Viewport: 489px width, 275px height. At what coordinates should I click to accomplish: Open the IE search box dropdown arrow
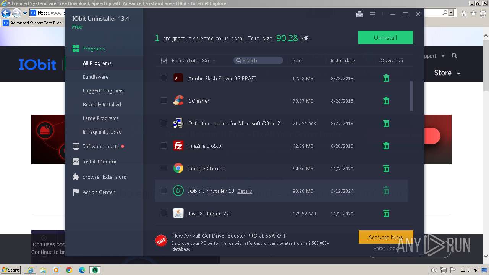coord(451,13)
